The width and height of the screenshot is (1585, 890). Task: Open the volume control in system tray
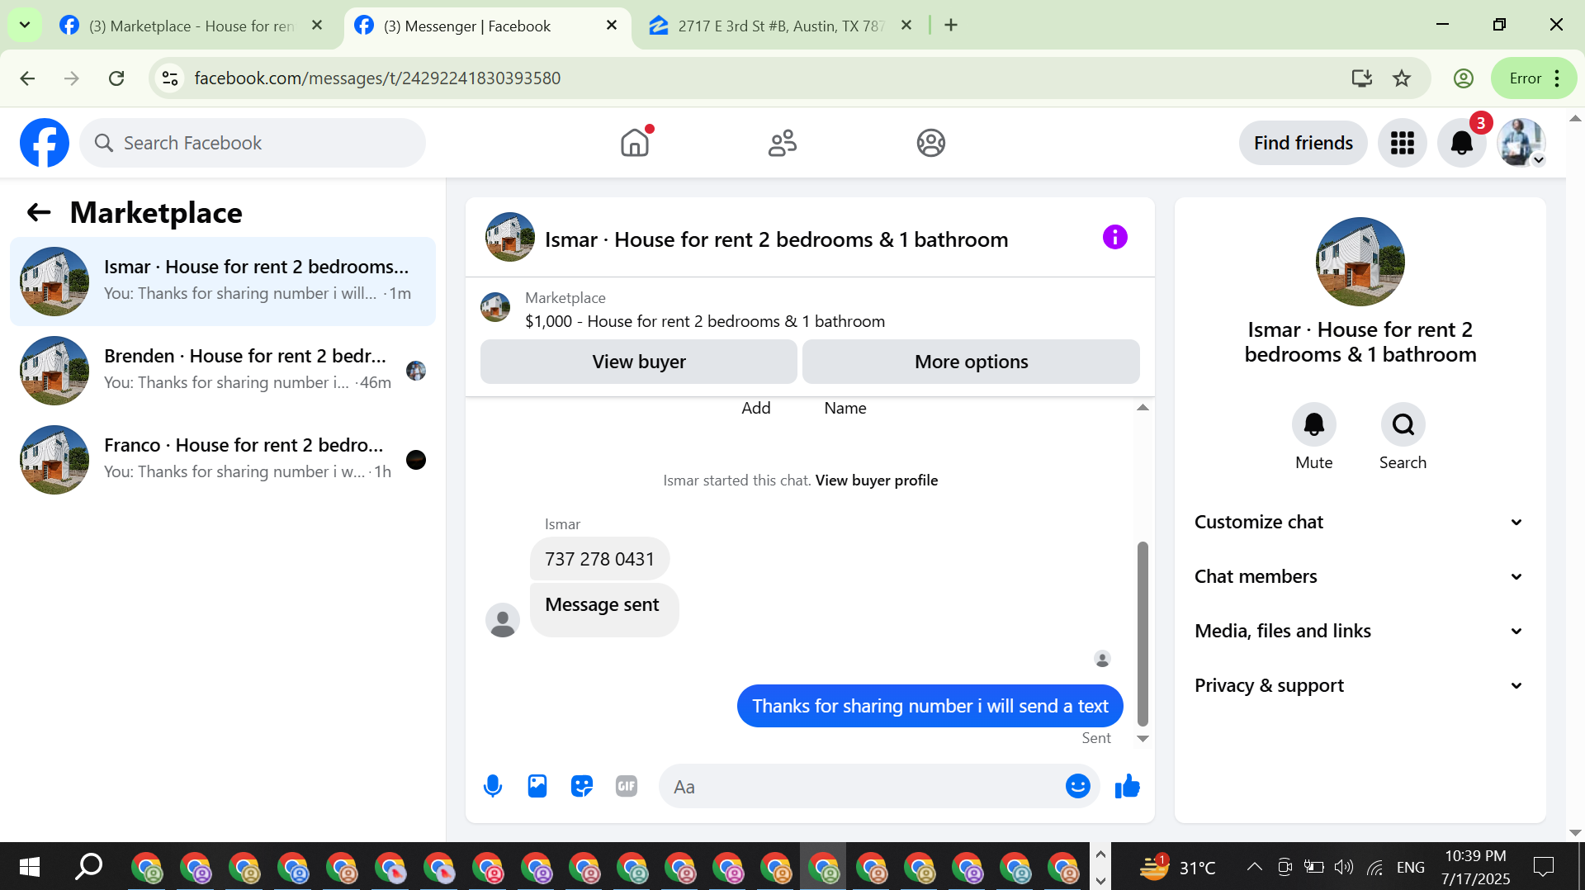[1344, 867]
